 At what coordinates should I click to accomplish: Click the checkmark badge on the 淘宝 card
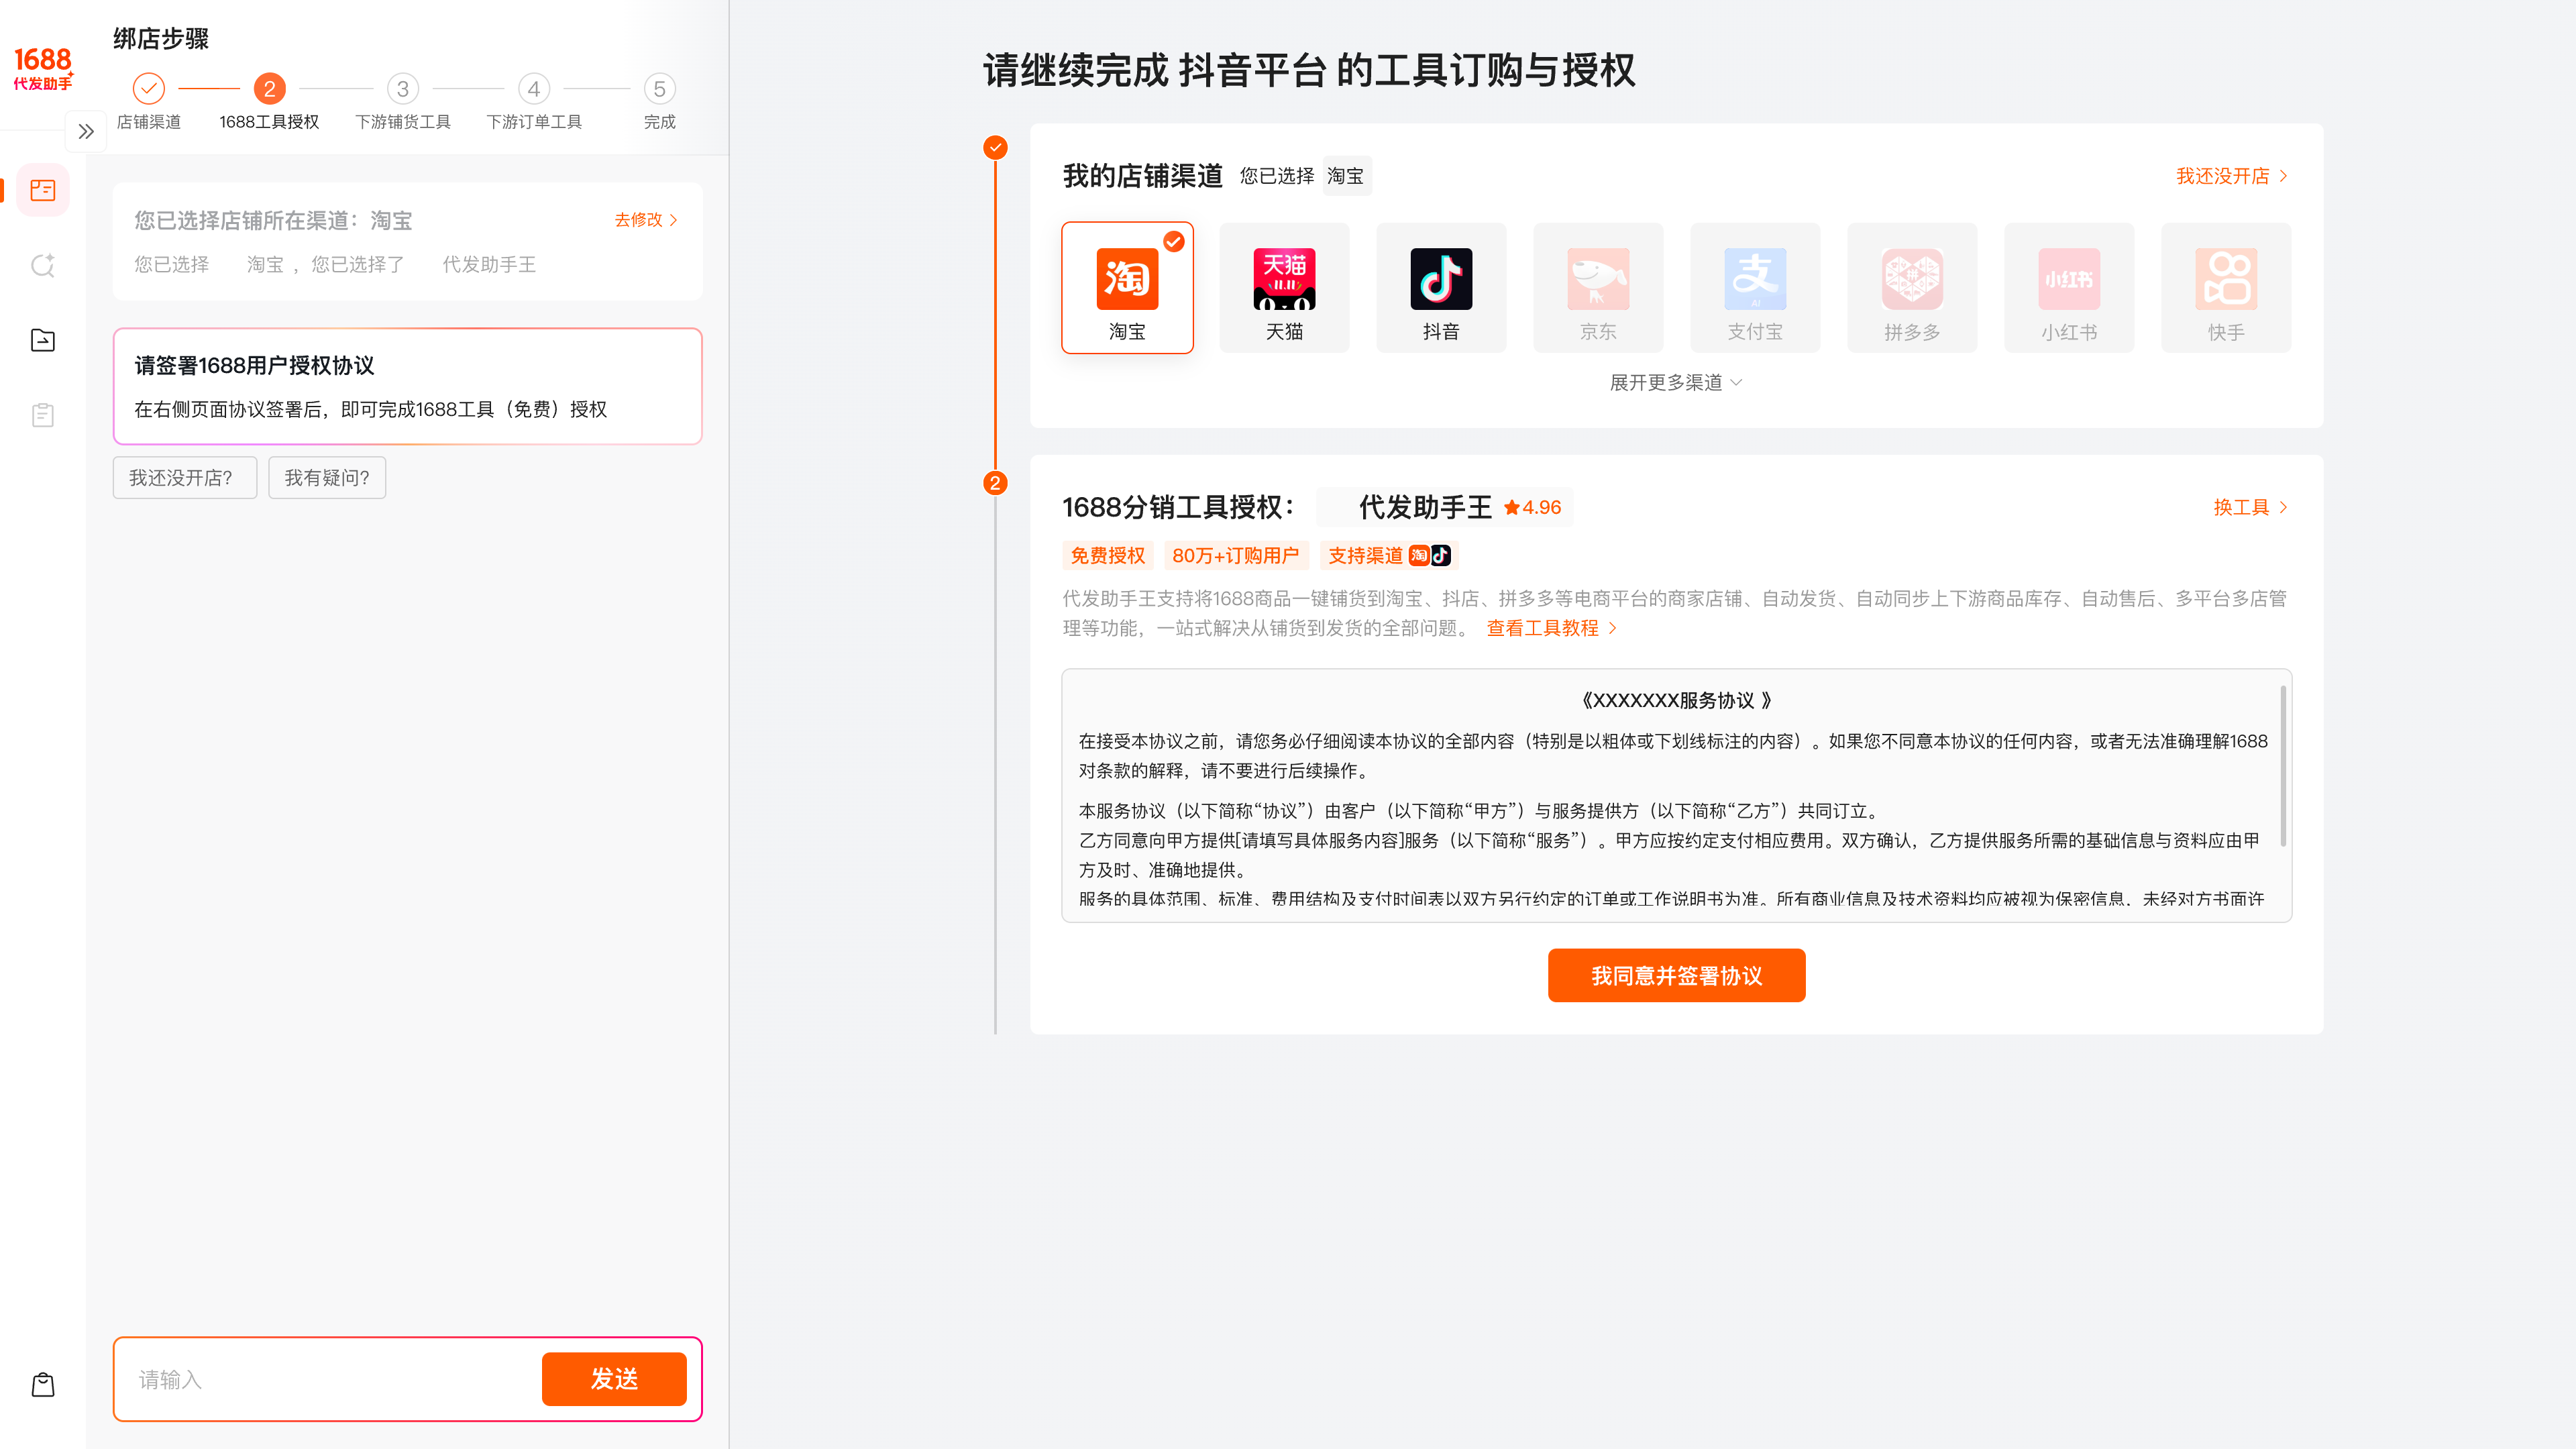tap(1173, 241)
